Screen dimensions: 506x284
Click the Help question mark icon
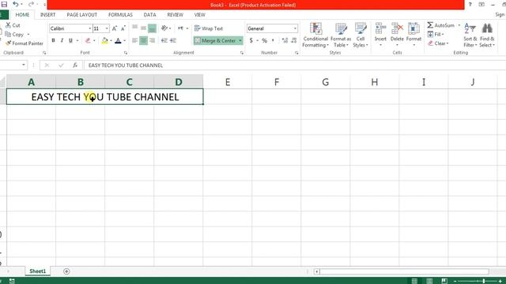470,5
